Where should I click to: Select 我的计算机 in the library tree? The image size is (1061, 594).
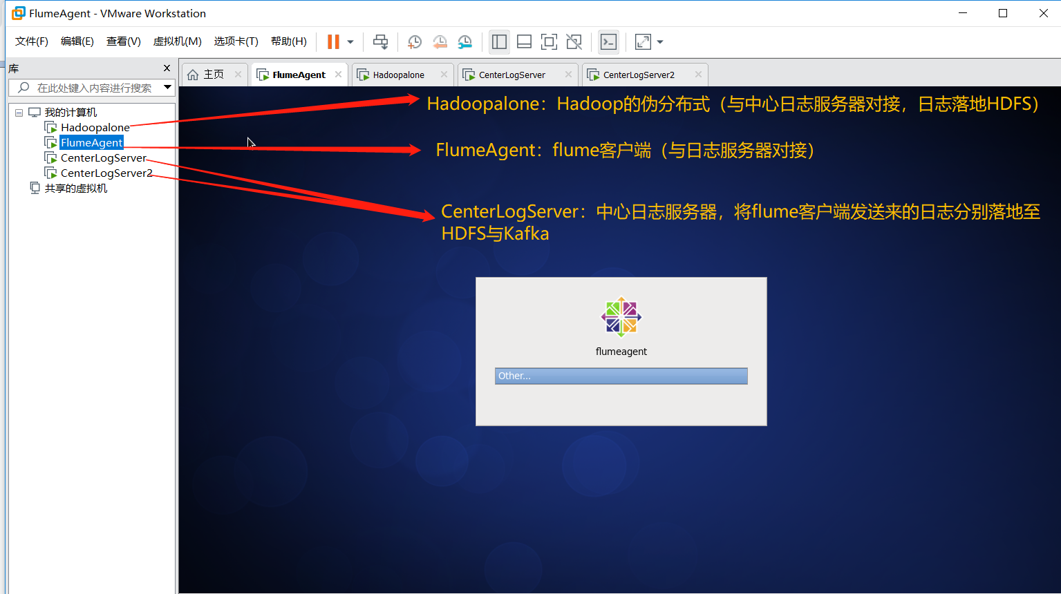click(x=71, y=113)
